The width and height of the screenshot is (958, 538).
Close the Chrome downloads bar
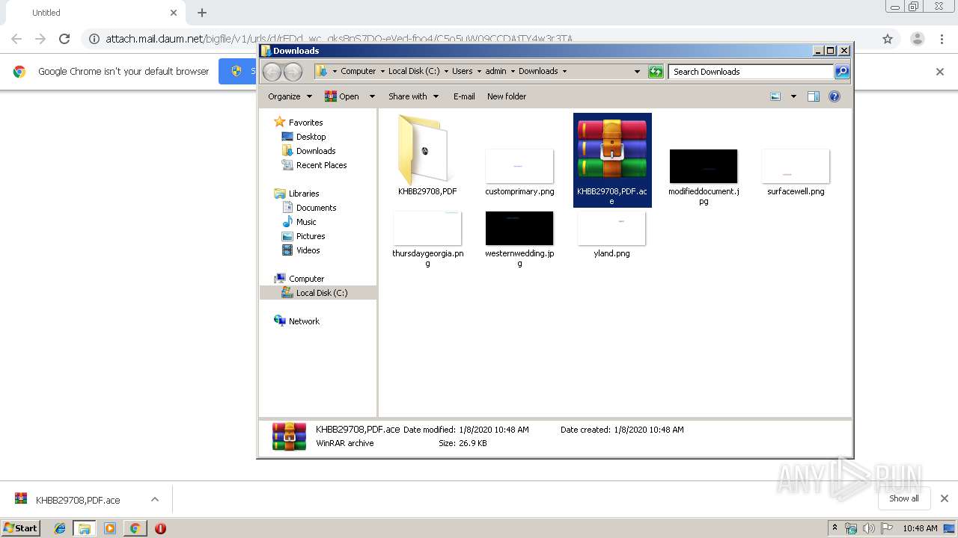point(945,498)
